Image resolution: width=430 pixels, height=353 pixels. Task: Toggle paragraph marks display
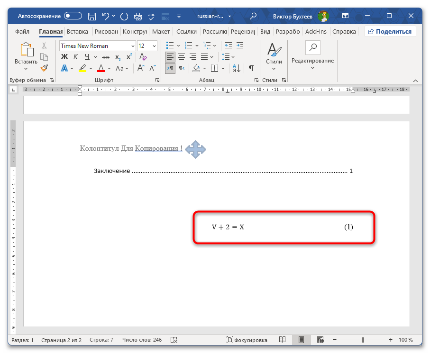click(x=251, y=68)
